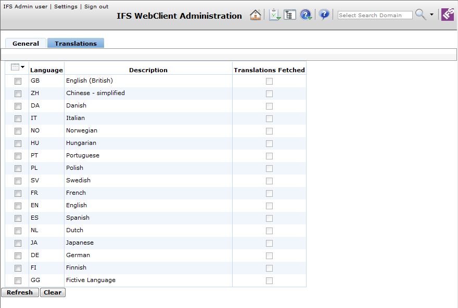
Task: Click the magnifying glass search icon
Action: [x=421, y=14]
